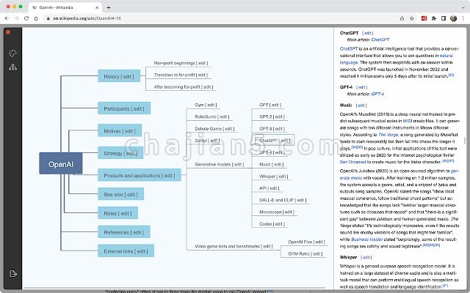Click the export icon at sidebar bottom

click(13, 273)
